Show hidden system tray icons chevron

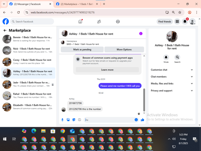[x=169, y=139]
